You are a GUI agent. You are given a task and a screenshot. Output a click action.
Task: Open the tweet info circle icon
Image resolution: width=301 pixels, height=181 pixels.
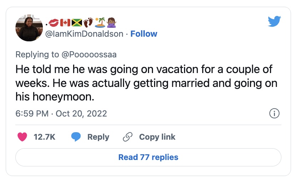pyautogui.click(x=274, y=114)
